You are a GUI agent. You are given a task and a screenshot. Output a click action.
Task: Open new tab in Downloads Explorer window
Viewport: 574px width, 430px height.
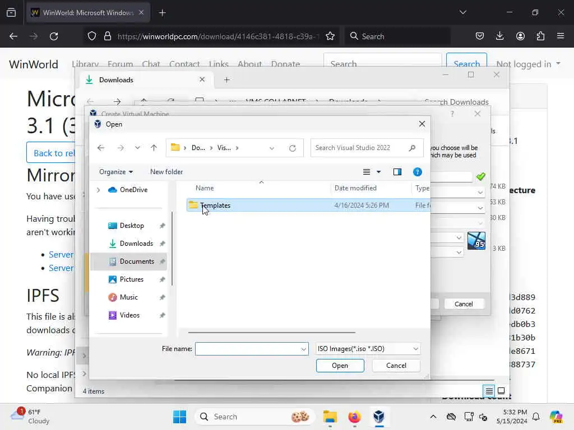227,80
